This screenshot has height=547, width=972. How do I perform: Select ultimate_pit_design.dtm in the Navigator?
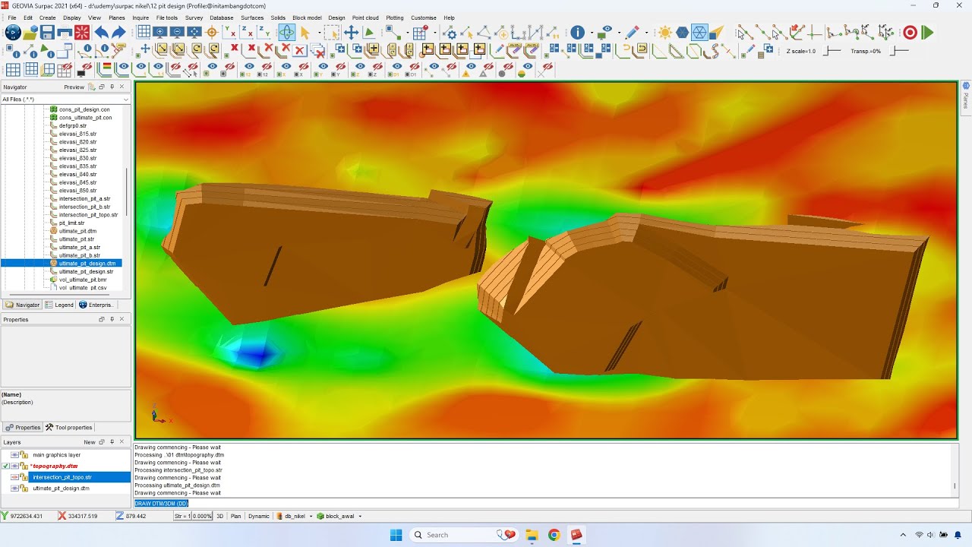click(87, 264)
